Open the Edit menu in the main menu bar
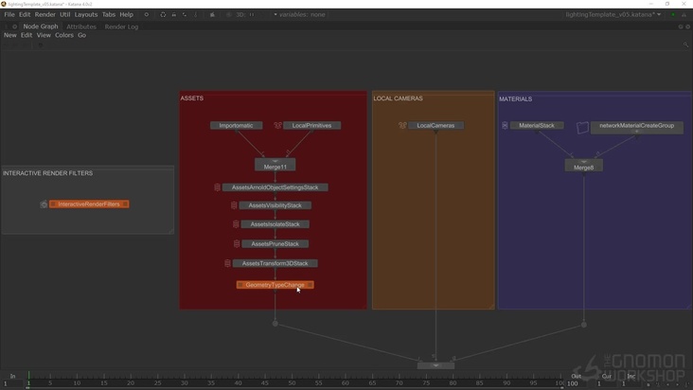 click(x=25, y=14)
